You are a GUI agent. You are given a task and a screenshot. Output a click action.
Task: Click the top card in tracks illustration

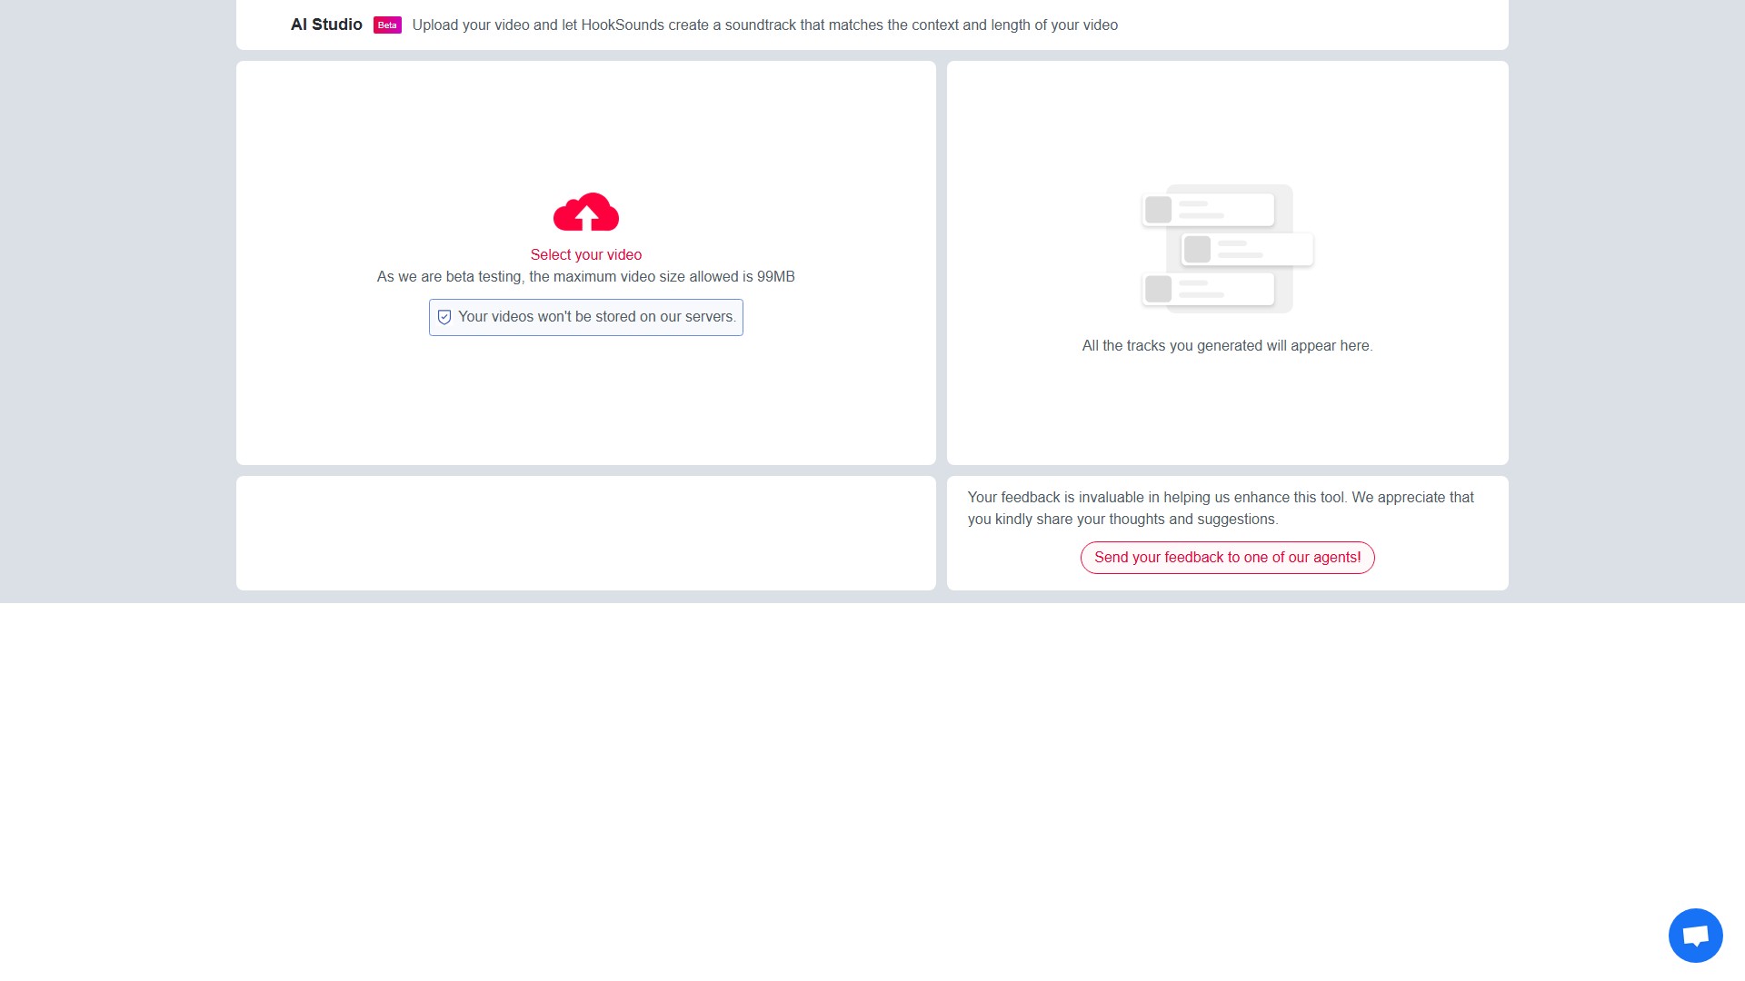(x=1208, y=210)
